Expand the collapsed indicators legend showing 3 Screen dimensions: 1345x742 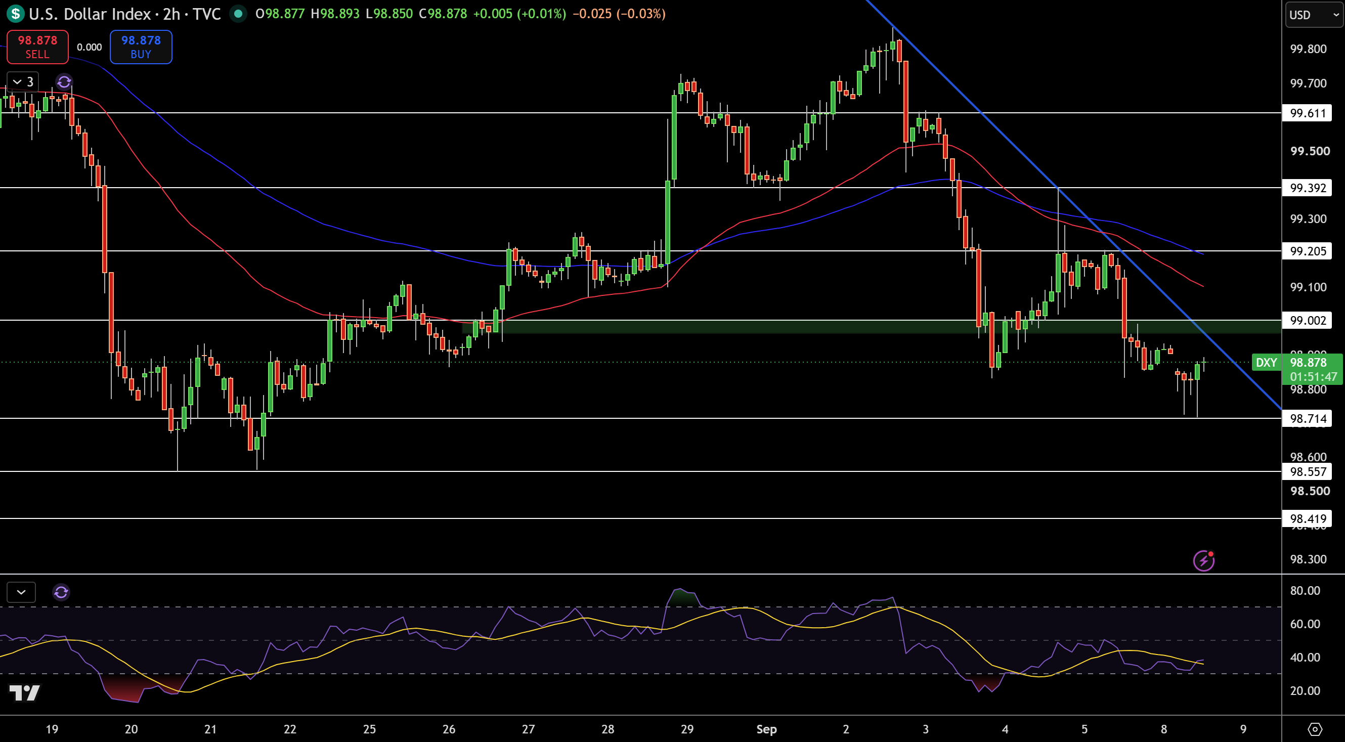coord(23,82)
